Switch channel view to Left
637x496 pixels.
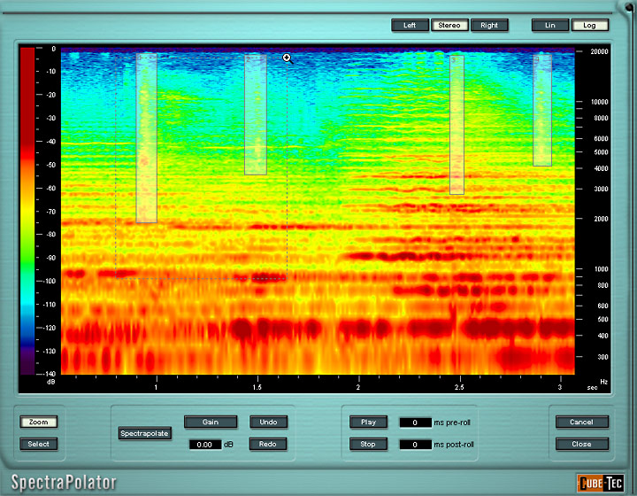(410, 25)
